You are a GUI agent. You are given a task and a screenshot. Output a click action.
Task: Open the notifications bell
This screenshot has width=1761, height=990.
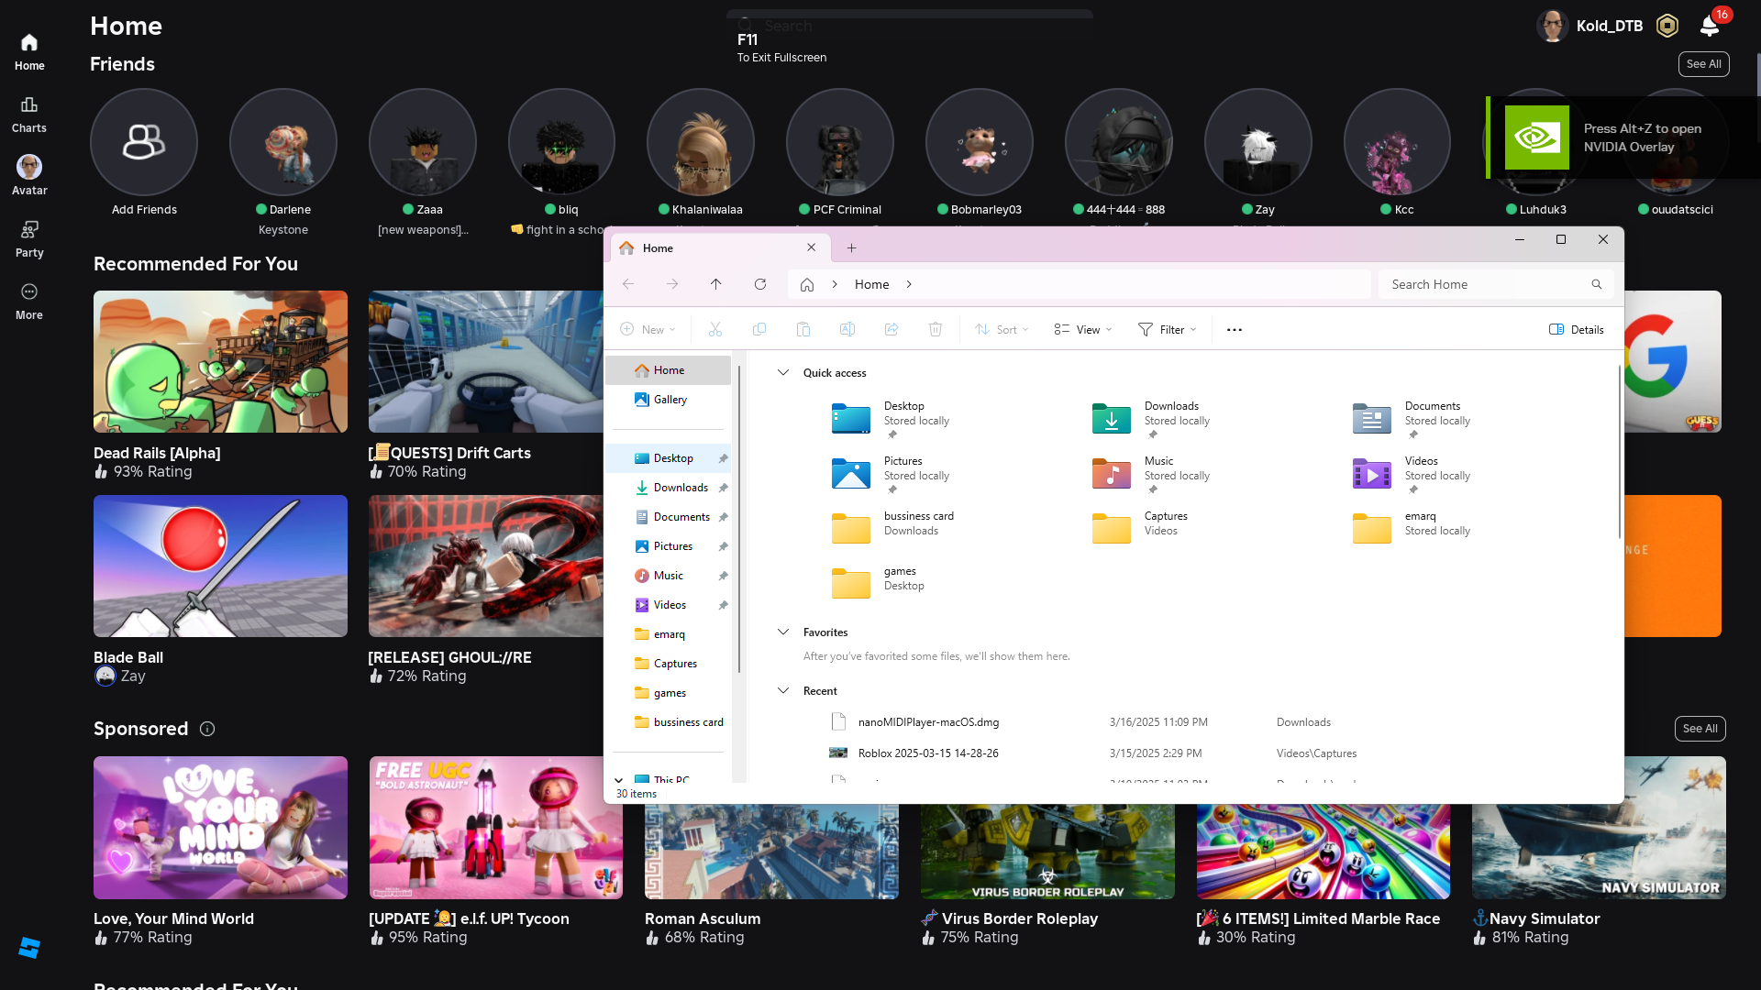[1710, 26]
